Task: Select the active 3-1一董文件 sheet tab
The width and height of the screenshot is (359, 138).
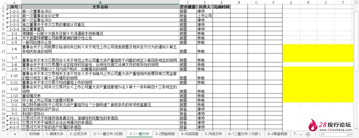Action: tap(139, 134)
